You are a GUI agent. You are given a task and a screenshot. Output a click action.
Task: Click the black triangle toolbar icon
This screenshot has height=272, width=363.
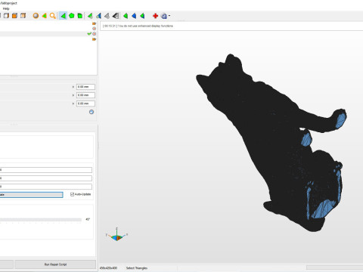click(116, 16)
